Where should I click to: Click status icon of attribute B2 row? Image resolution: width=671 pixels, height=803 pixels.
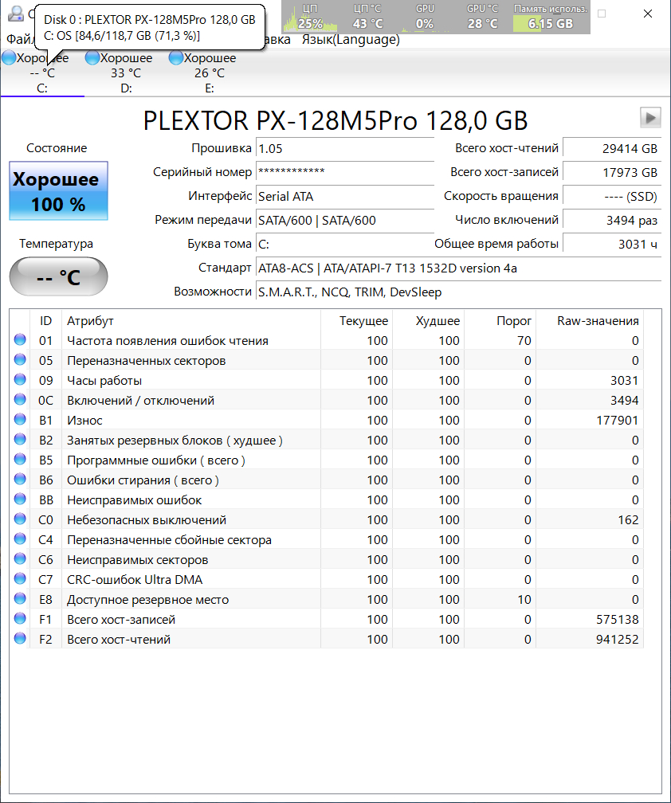pos(20,440)
